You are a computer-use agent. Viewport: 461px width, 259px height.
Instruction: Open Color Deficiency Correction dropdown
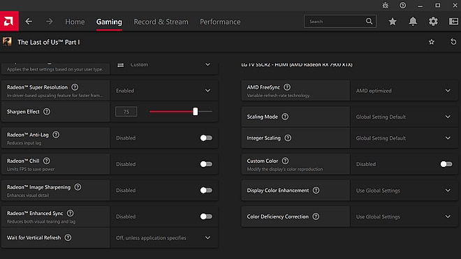pyautogui.click(x=404, y=216)
